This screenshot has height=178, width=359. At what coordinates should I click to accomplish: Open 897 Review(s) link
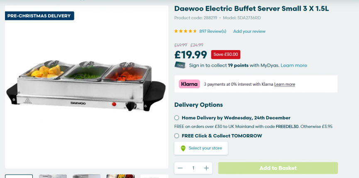point(212,31)
